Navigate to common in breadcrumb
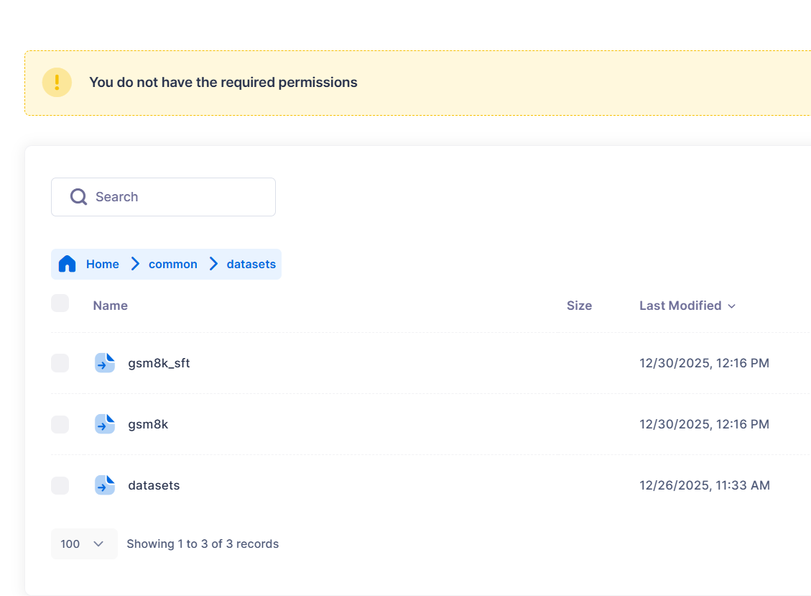This screenshot has height=596, width=811. [x=172, y=264]
